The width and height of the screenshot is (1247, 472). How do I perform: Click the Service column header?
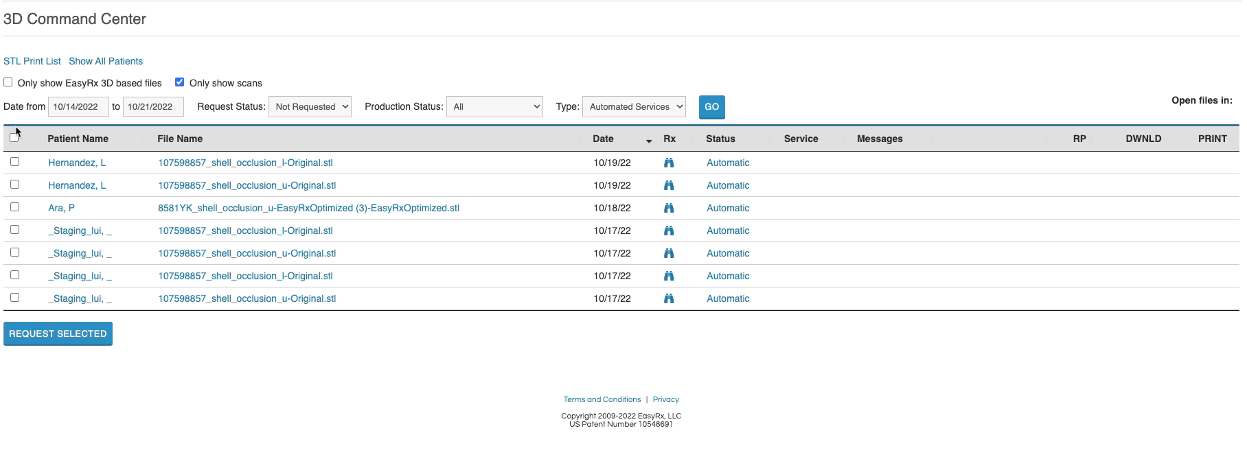(x=801, y=139)
